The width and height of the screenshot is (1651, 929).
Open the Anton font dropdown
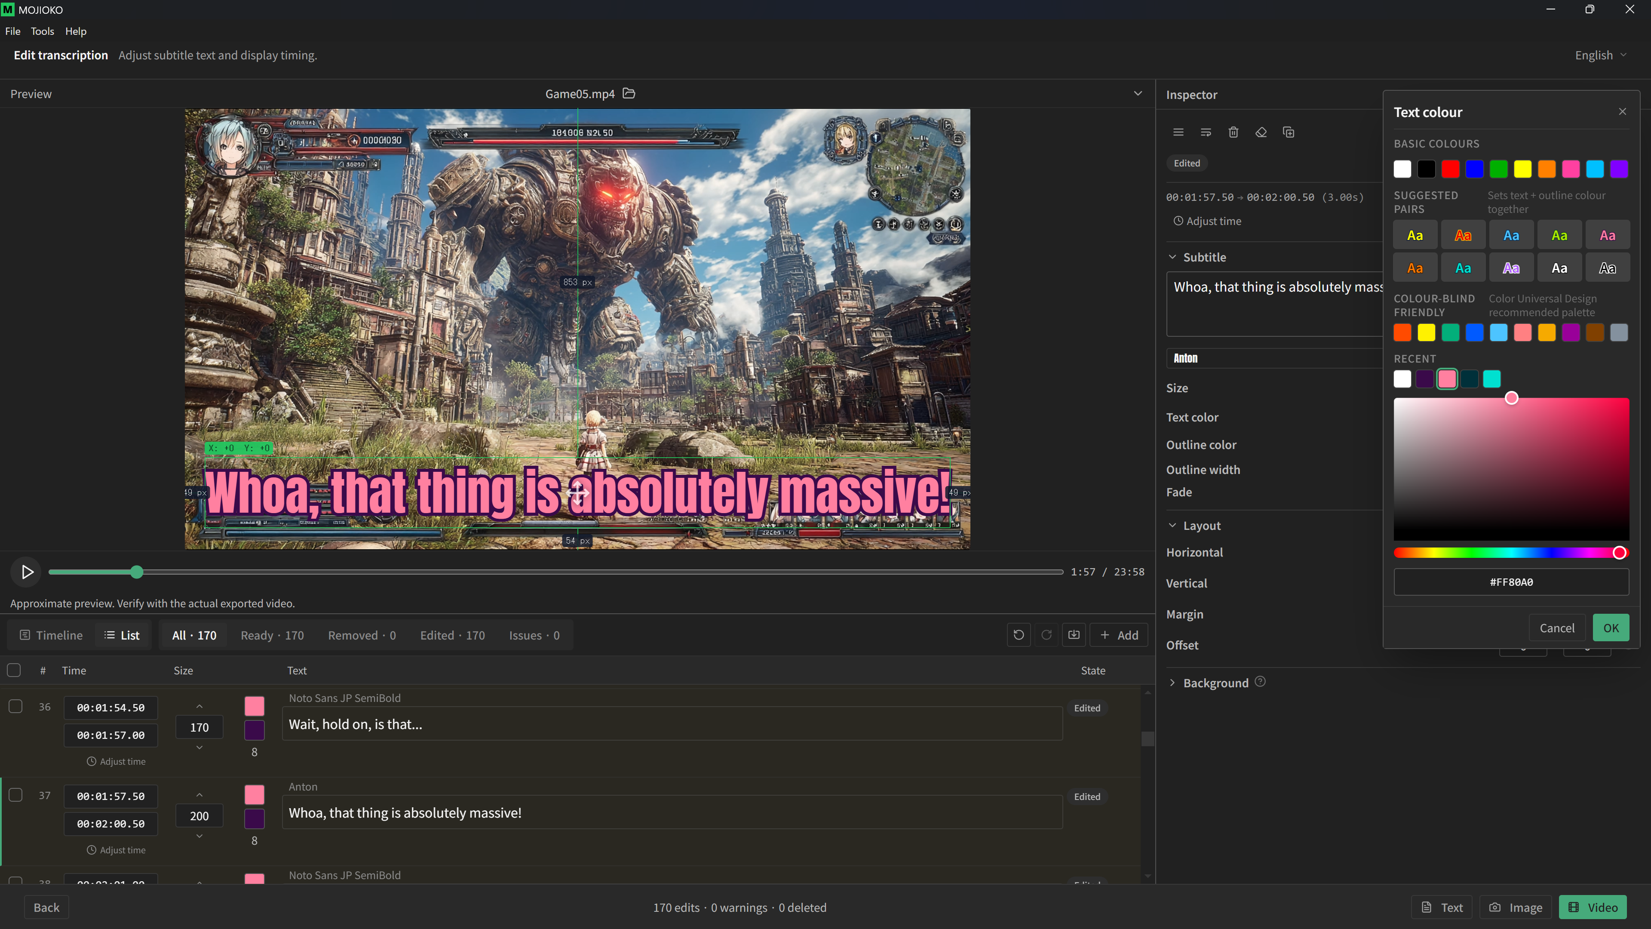point(1274,358)
